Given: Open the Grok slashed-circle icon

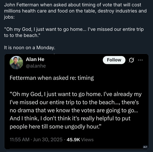Looking at the screenshot, I should (131, 60).
